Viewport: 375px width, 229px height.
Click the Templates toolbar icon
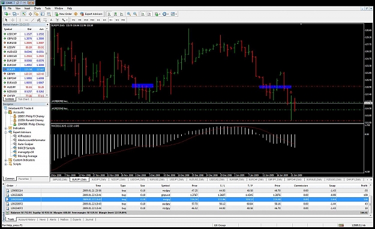tap(172, 14)
